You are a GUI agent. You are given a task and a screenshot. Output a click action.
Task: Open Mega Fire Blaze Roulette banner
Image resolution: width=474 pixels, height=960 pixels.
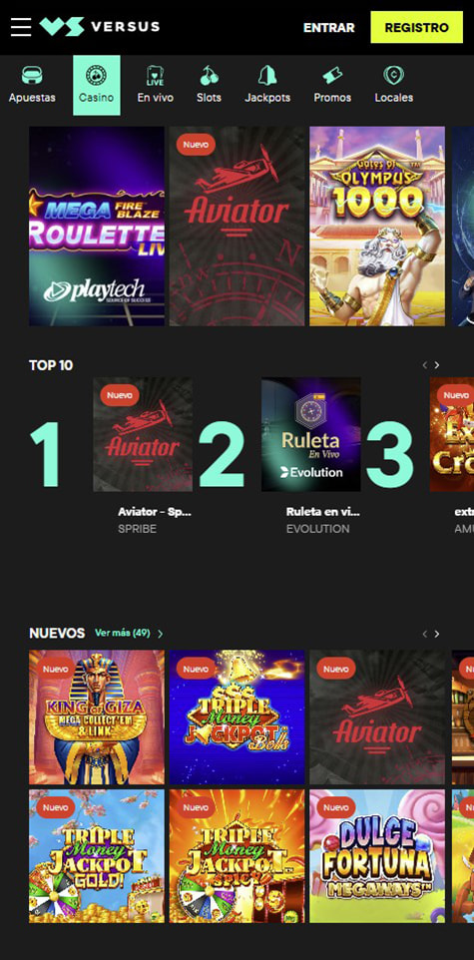(x=97, y=226)
